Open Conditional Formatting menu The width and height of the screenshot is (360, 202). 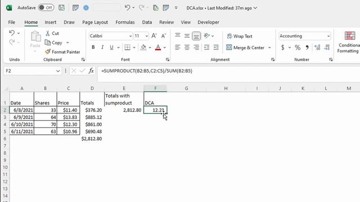tap(349, 43)
